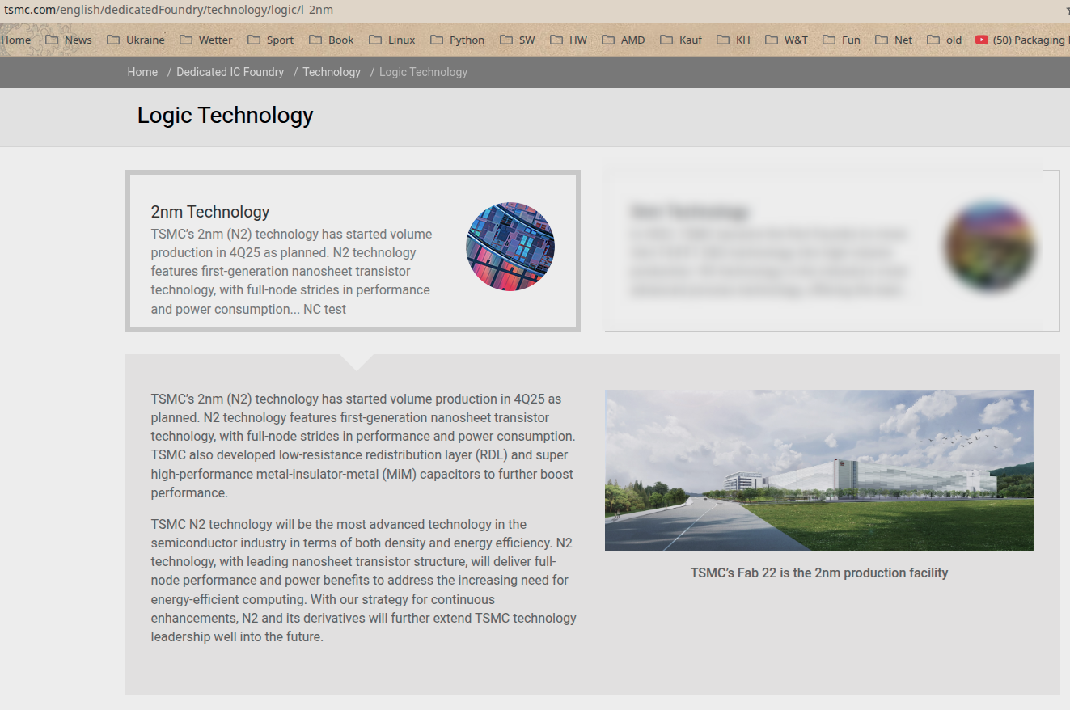Click the Home bookmark in the bookmarks bar

[x=15, y=40]
